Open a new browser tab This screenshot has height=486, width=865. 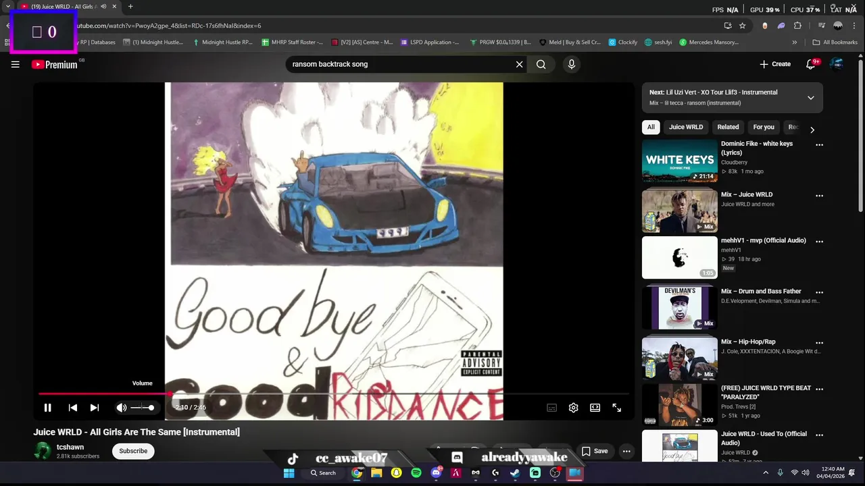tap(130, 7)
